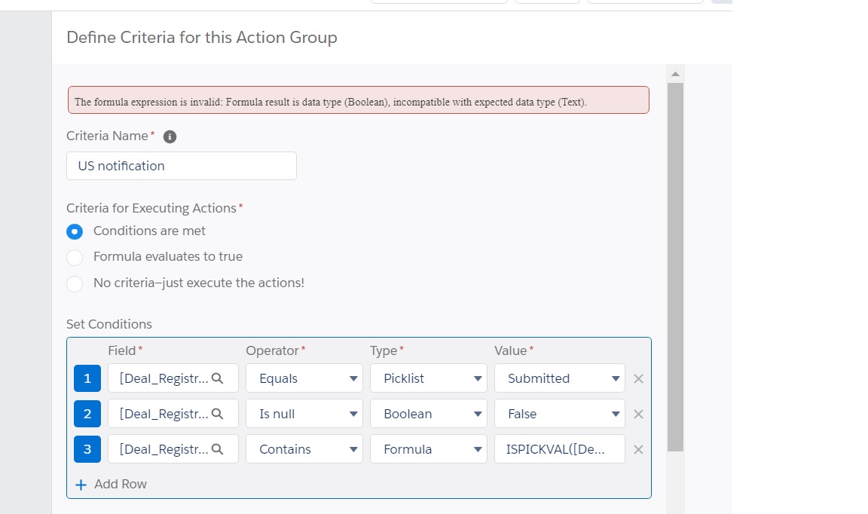Click the plus icon to add row

[81, 484]
